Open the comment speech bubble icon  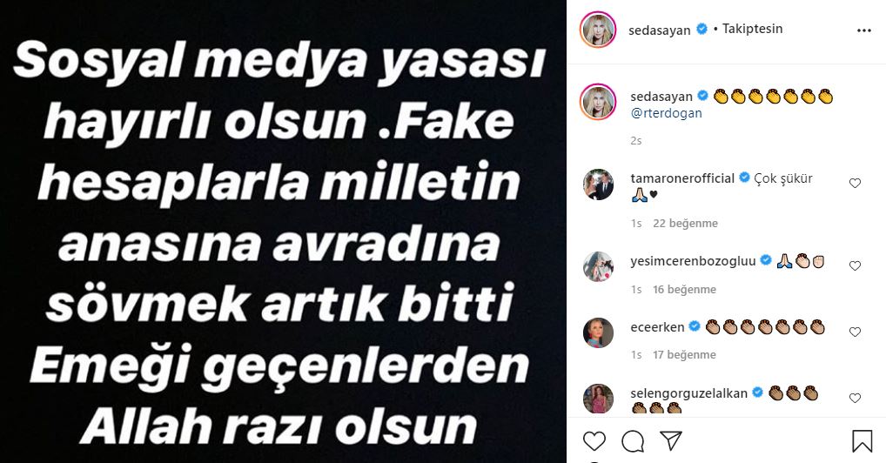coord(633,441)
